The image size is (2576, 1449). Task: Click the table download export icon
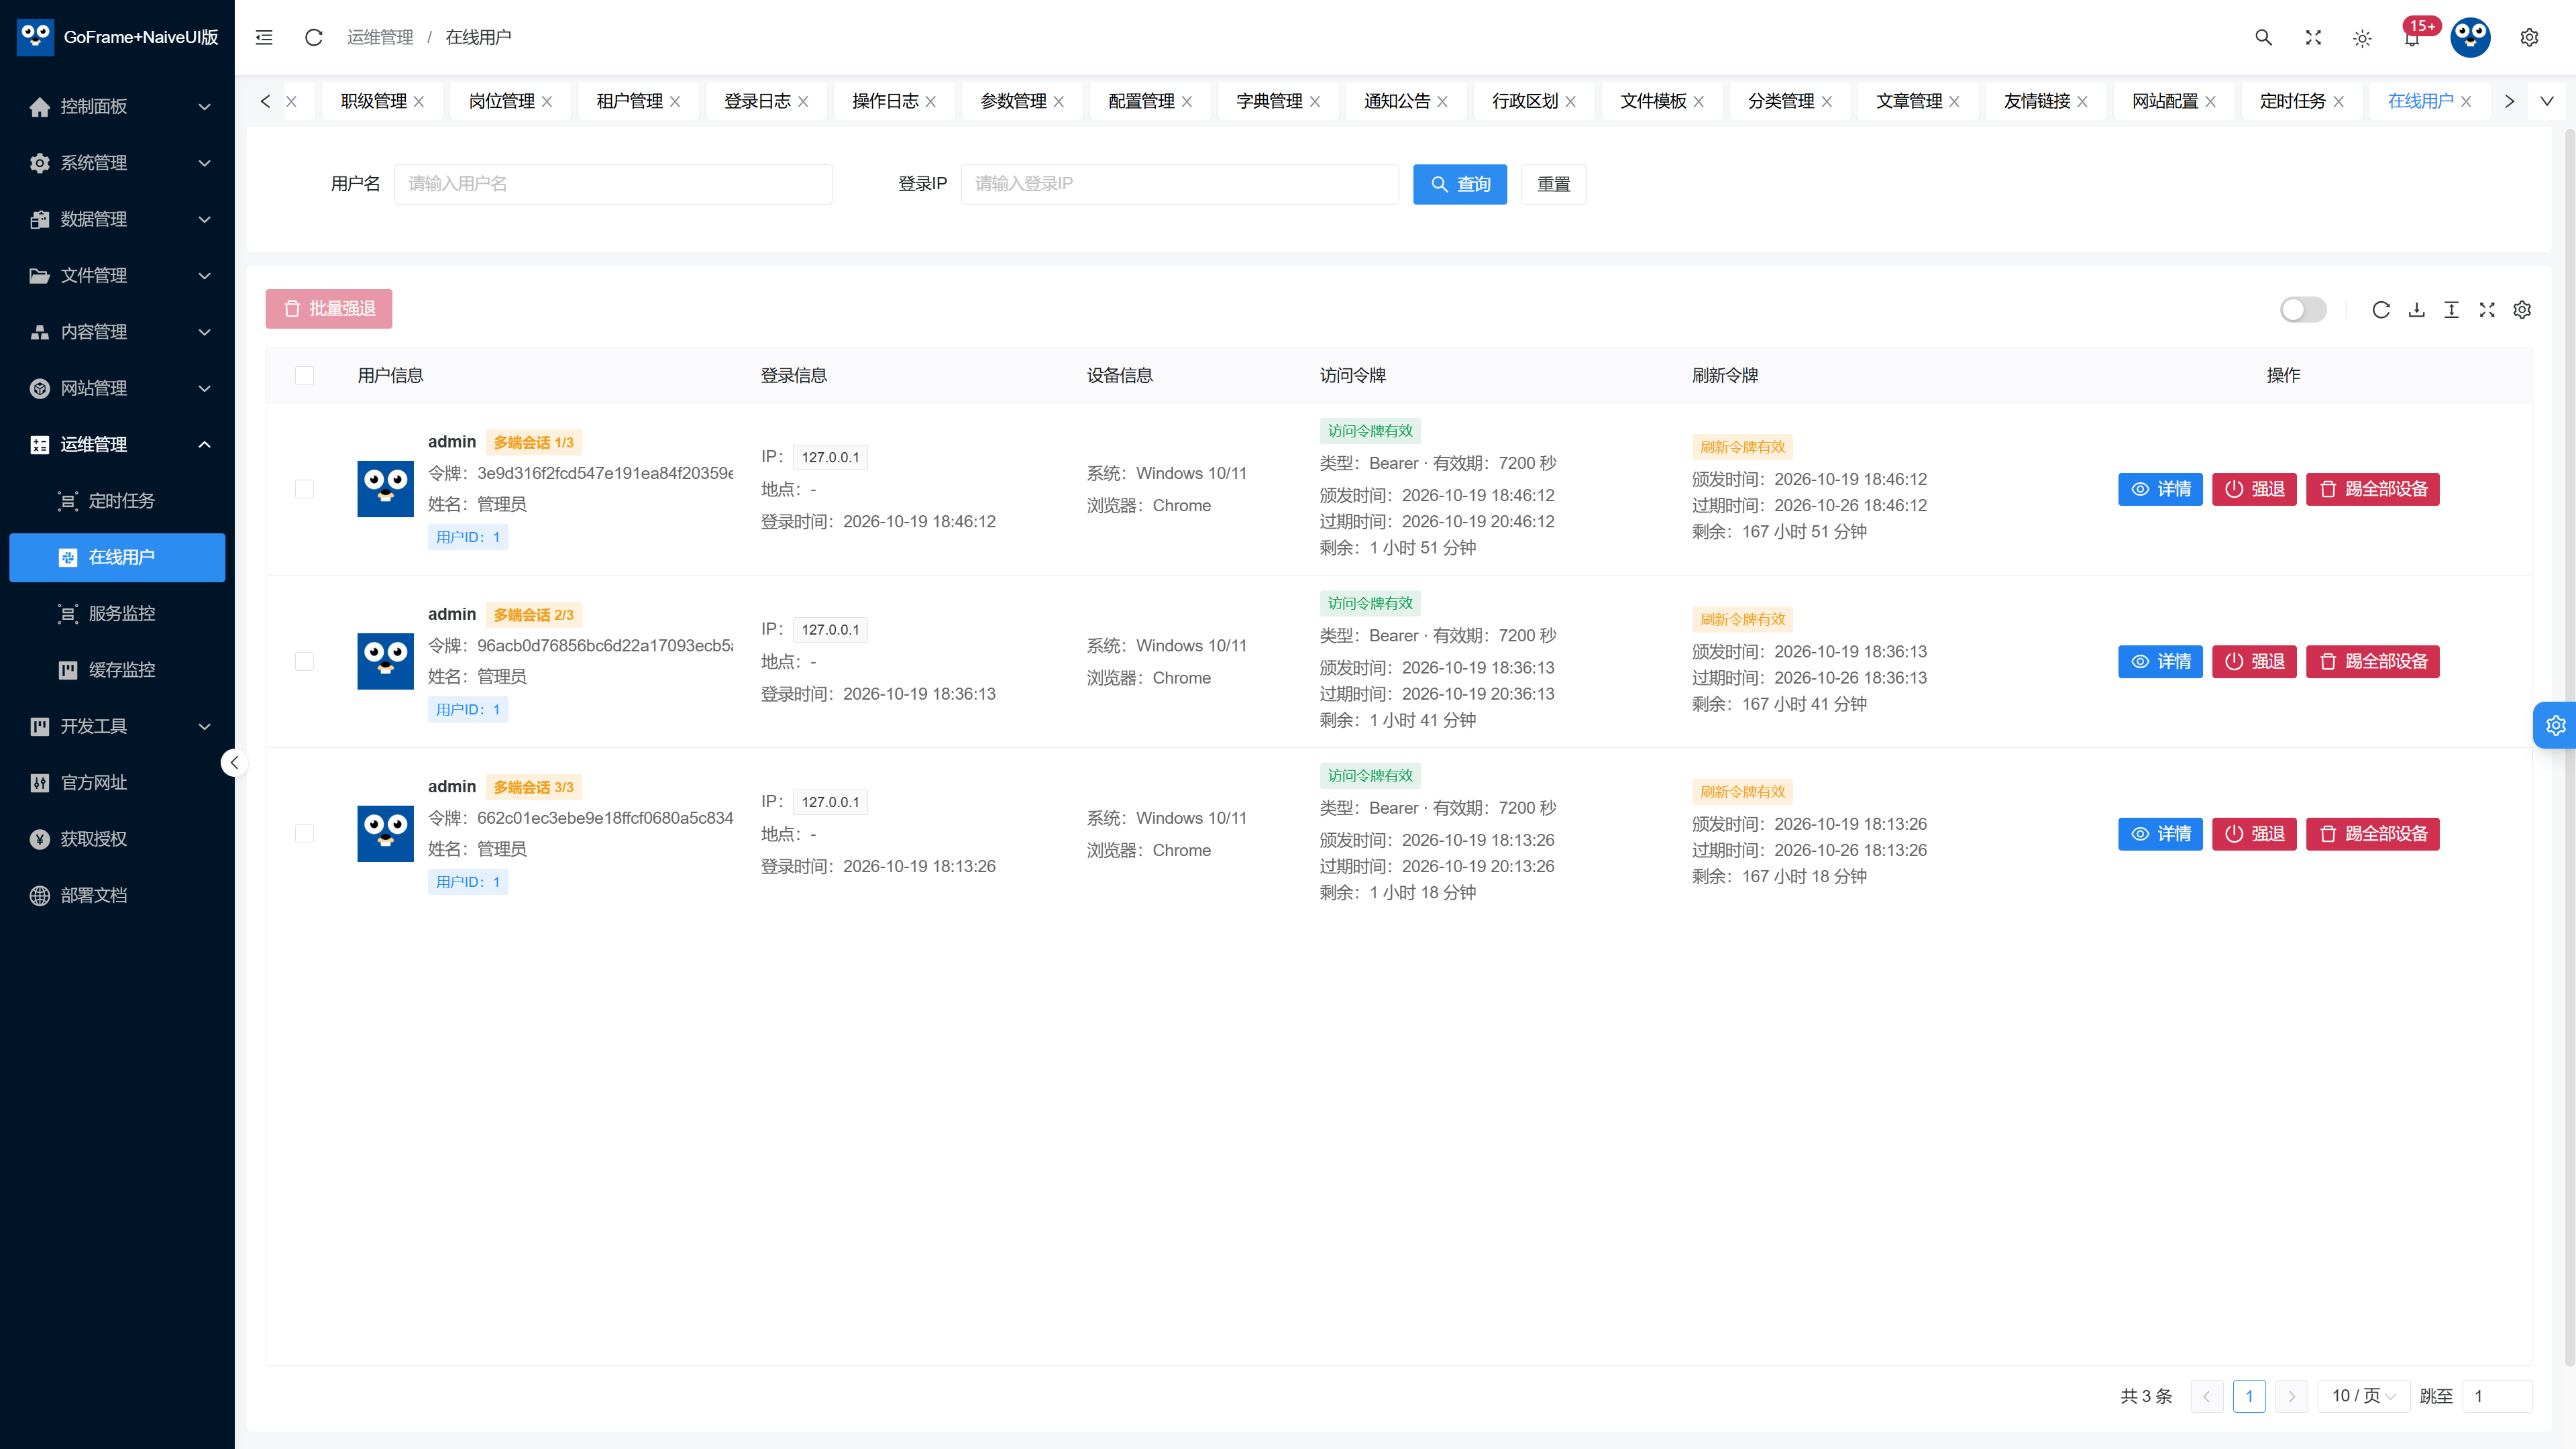(x=2416, y=310)
